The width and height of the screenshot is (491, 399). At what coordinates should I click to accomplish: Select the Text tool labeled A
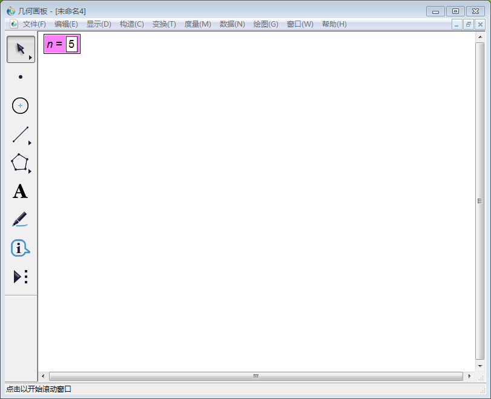(20, 191)
